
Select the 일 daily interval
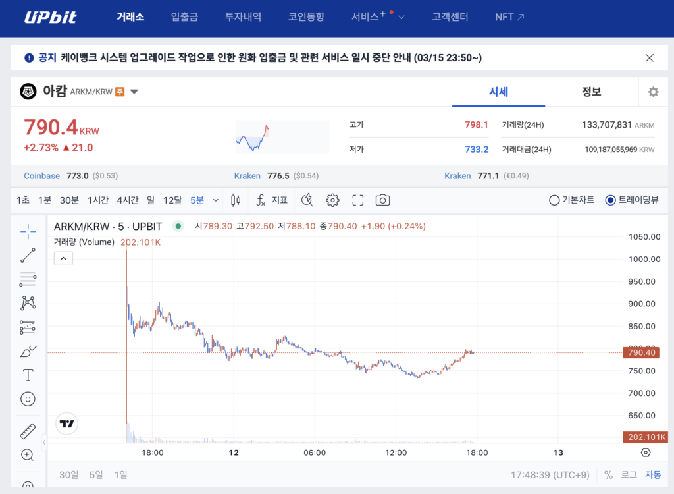click(x=151, y=200)
